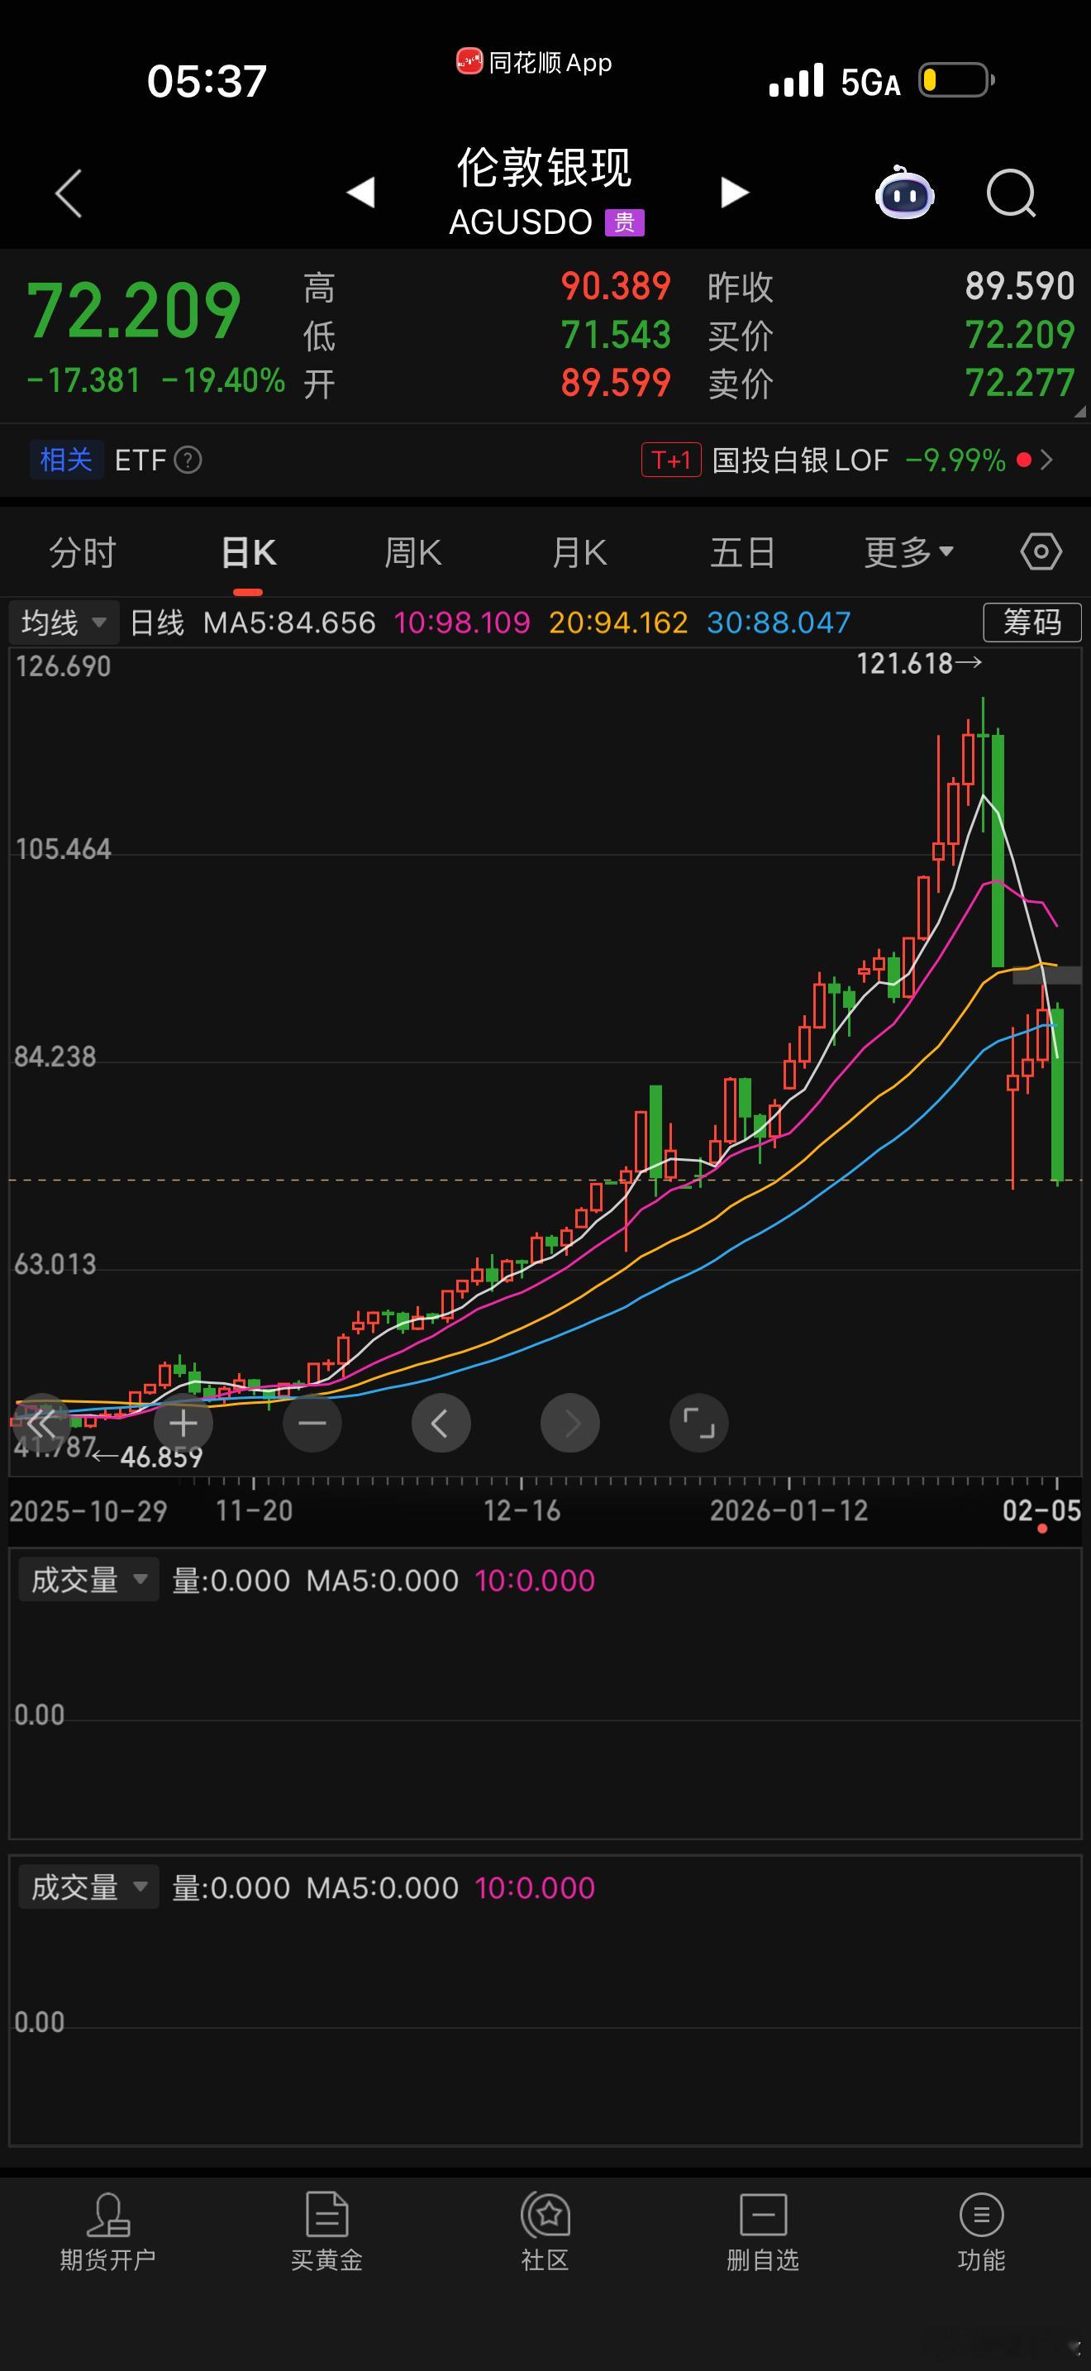Tap the latest green candlestick on the chart
The width and height of the screenshot is (1091, 2371).
pyautogui.click(x=1058, y=1095)
